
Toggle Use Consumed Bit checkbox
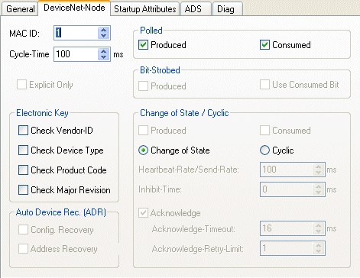(264, 85)
